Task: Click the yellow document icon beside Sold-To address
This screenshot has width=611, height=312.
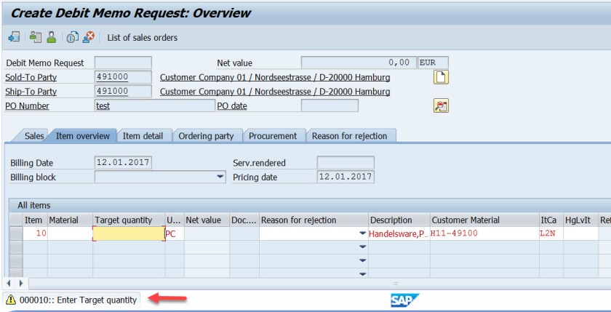Action: tap(441, 78)
